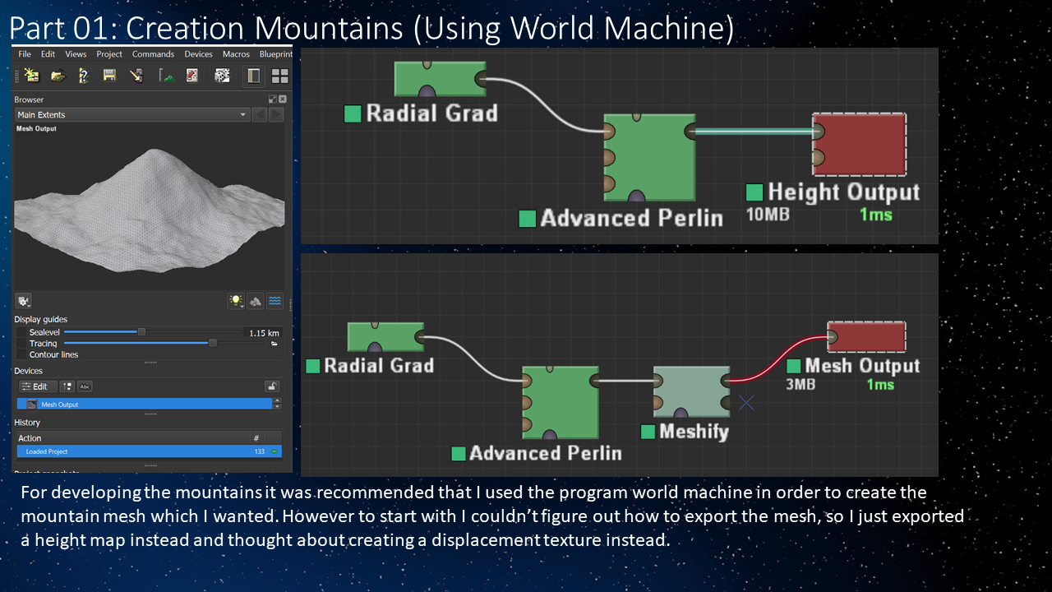Click the Browser panel undock icon
1052x592 pixels.
pyautogui.click(x=273, y=99)
